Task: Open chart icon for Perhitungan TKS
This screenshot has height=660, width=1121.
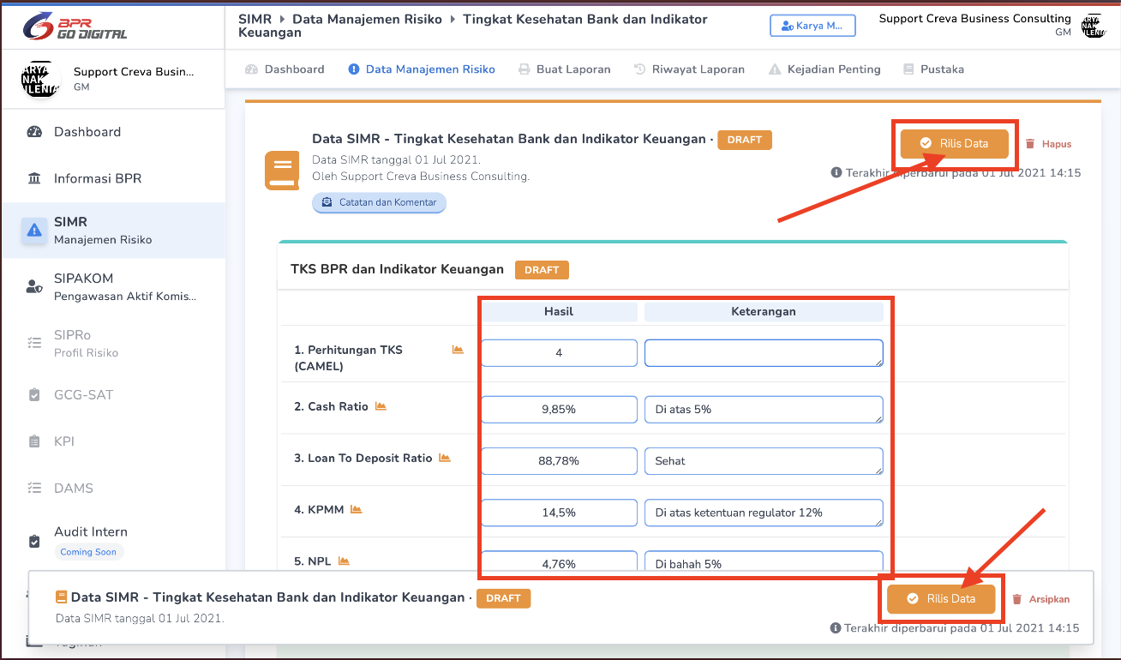Action: coord(458,350)
